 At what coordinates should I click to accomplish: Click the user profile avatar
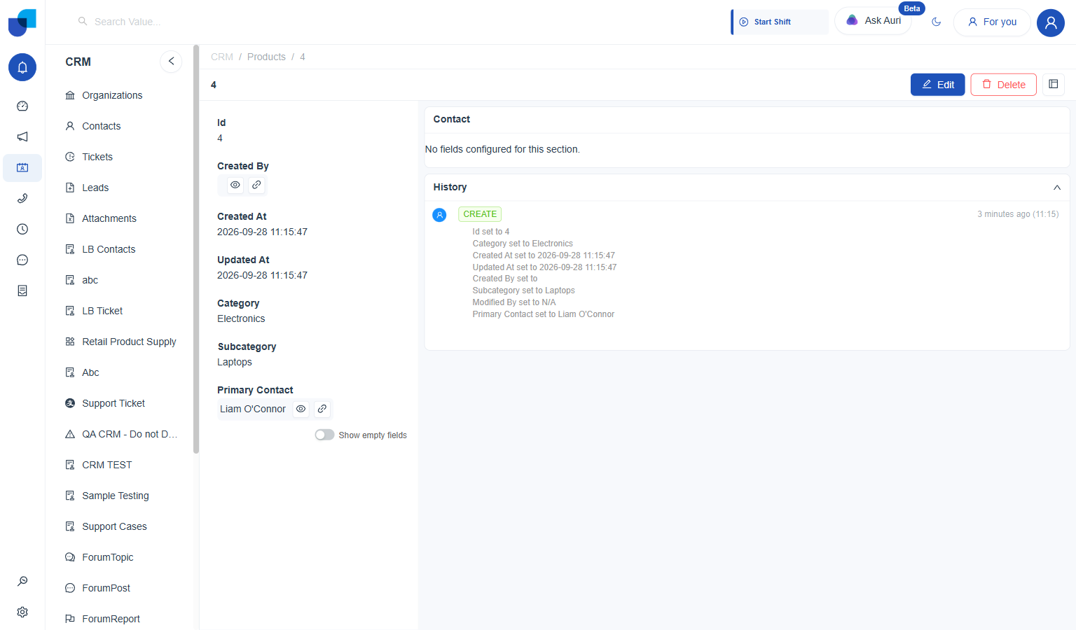pos(1051,22)
